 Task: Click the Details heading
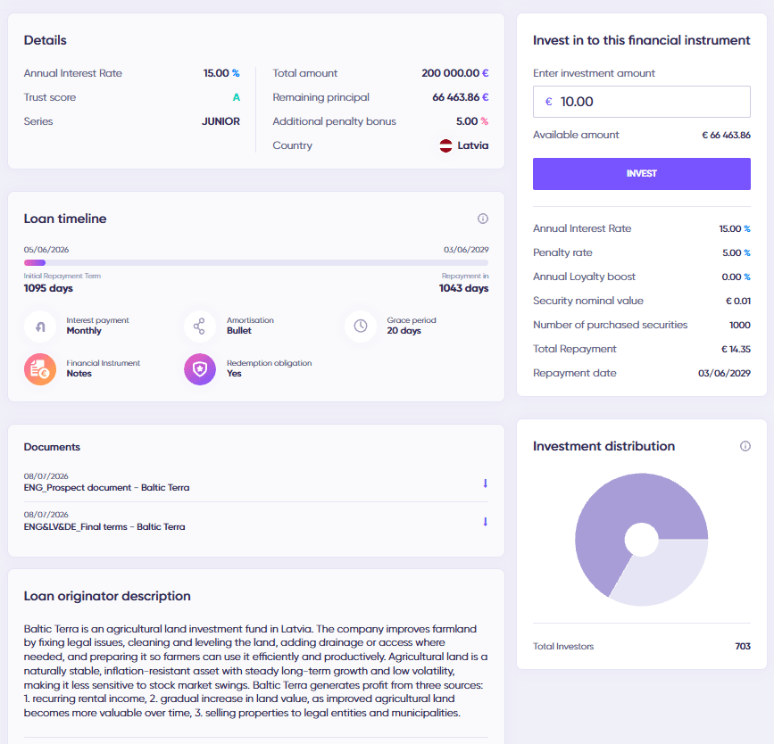click(45, 40)
